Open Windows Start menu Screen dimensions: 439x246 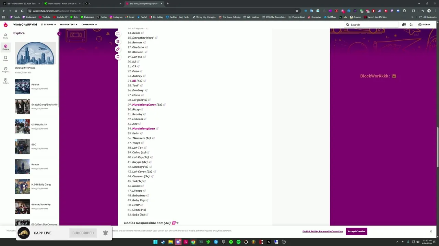pyautogui.click(x=155, y=242)
